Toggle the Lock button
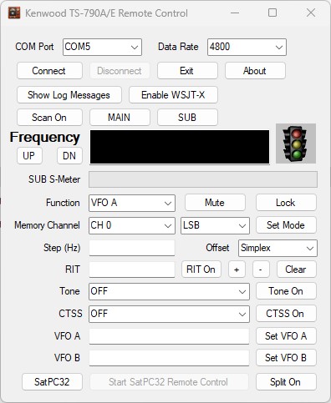 pyautogui.click(x=286, y=203)
